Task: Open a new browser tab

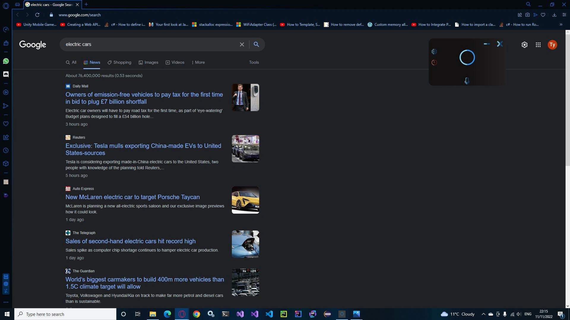Action: [x=86, y=4]
